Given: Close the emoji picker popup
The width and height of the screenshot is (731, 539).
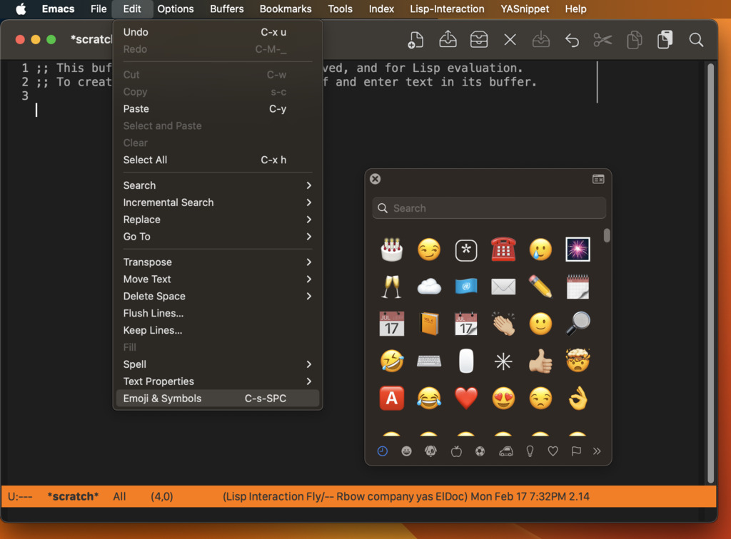Looking at the screenshot, I should [375, 179].
